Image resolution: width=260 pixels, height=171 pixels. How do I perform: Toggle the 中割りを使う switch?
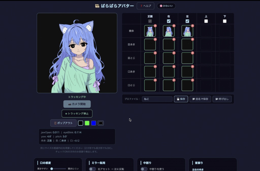[x=144, y=169]
